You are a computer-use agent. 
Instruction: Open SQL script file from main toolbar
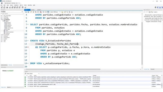click(5, 7)
